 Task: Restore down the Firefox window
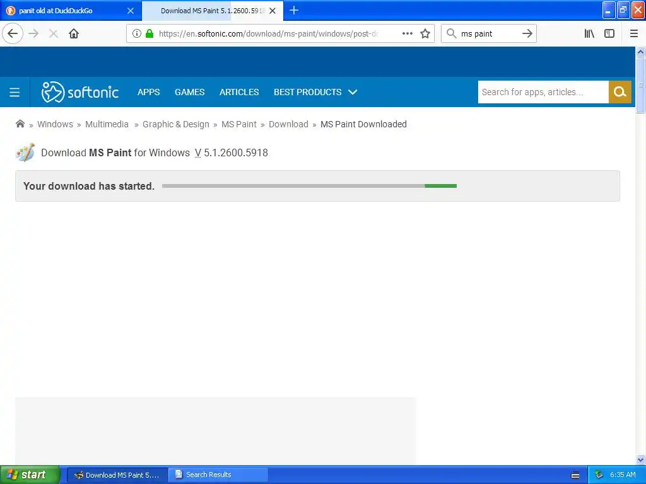[623, 10]
